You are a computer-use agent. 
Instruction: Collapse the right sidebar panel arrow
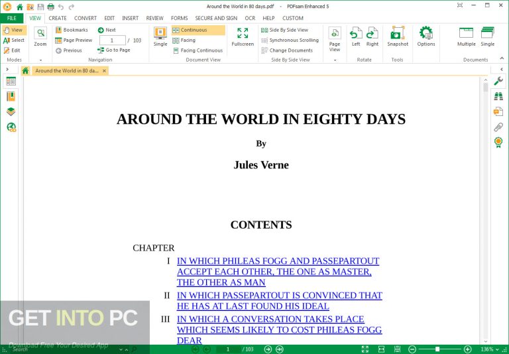[x=502, y=69]
